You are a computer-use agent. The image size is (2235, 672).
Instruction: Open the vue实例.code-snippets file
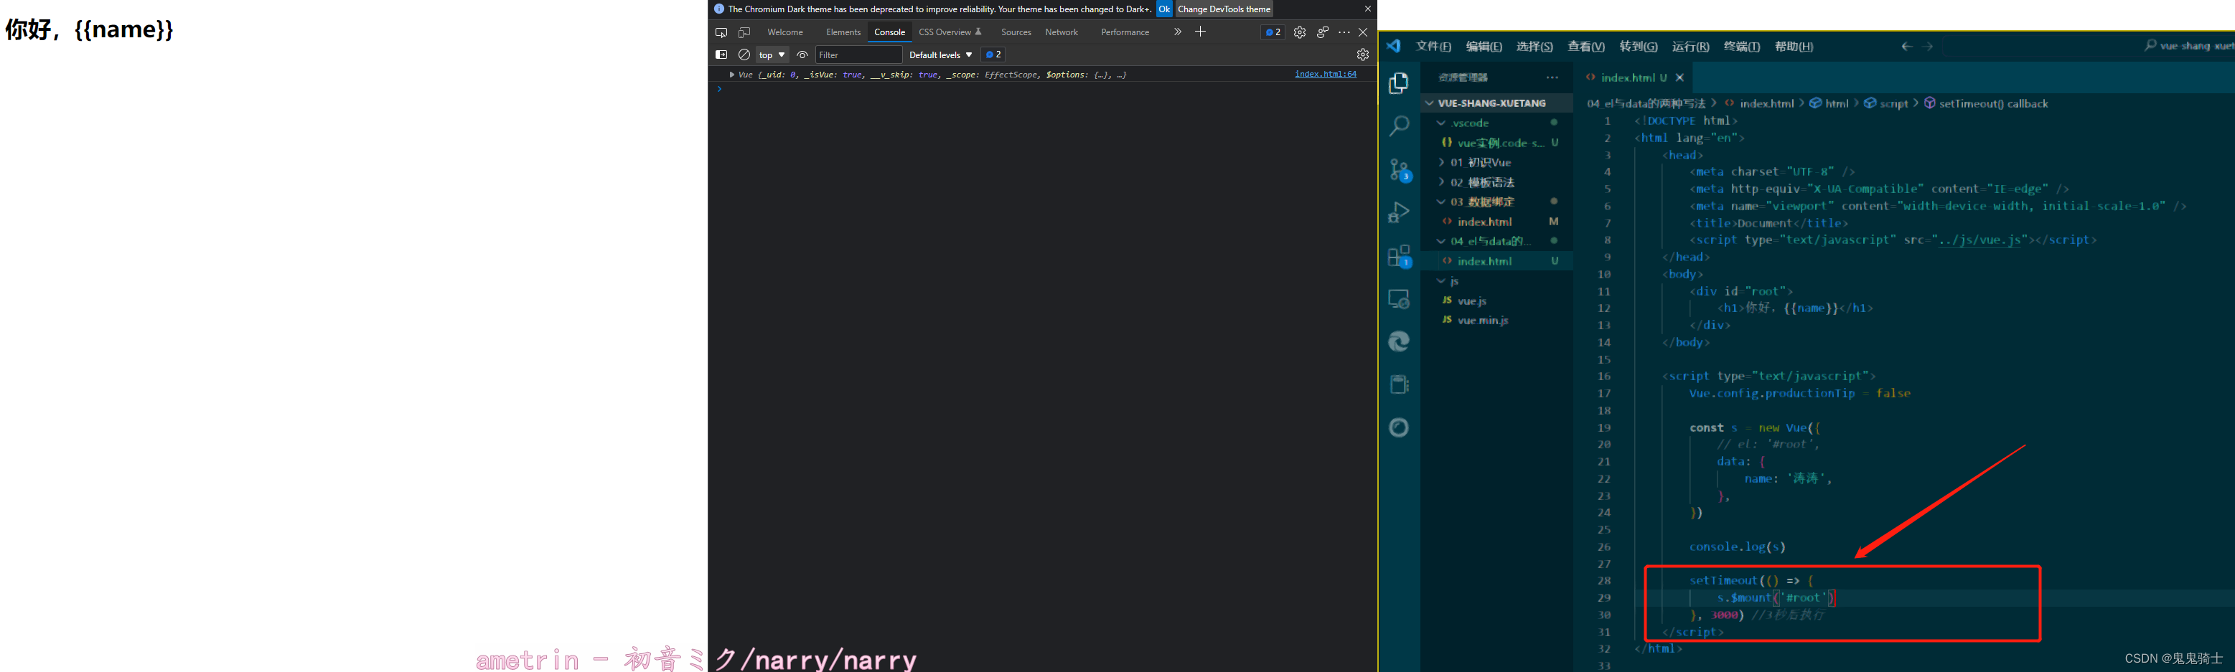[x=1496, y=143]
